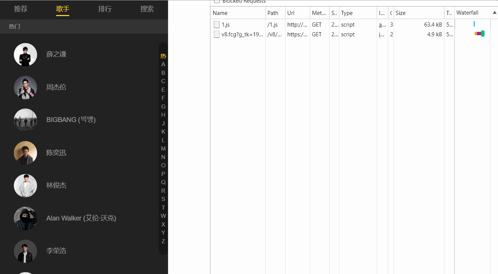Jump to 热 in the index shortcut
The image size is (498, 274).
pos(163,56)
